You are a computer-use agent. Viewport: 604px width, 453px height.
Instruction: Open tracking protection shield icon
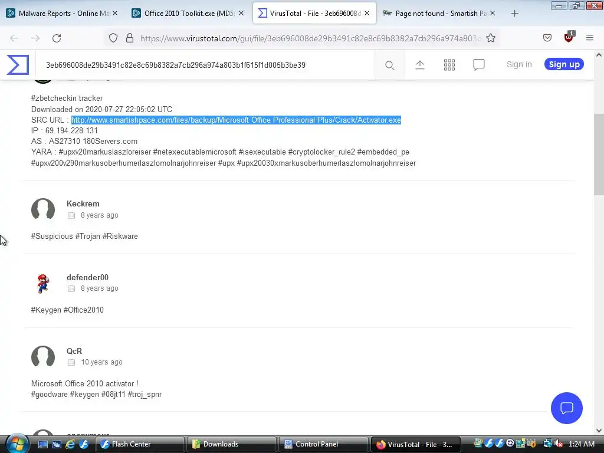[113, 38]
